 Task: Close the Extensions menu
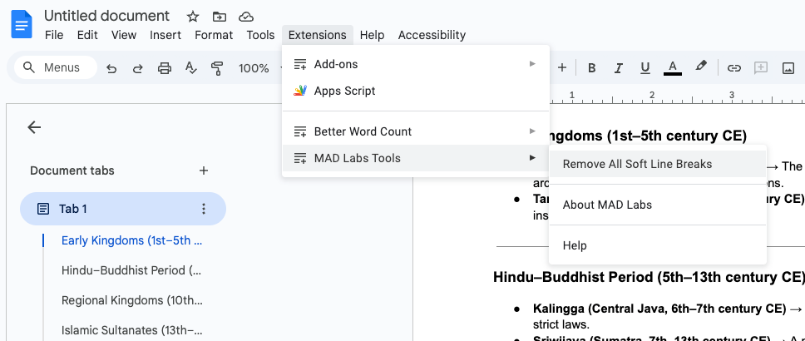tap(318, 35)
